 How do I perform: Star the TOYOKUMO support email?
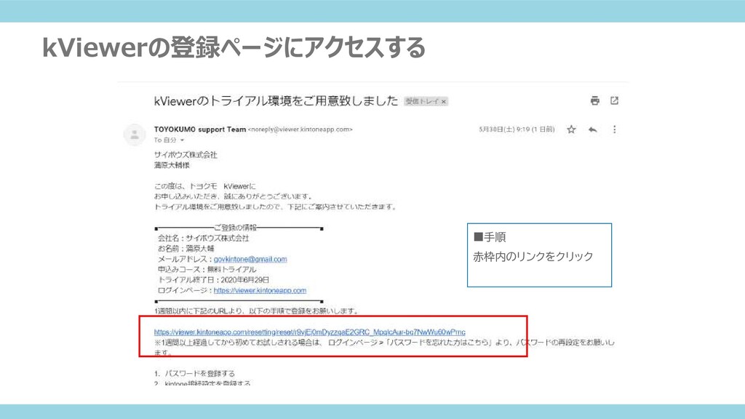571,129
